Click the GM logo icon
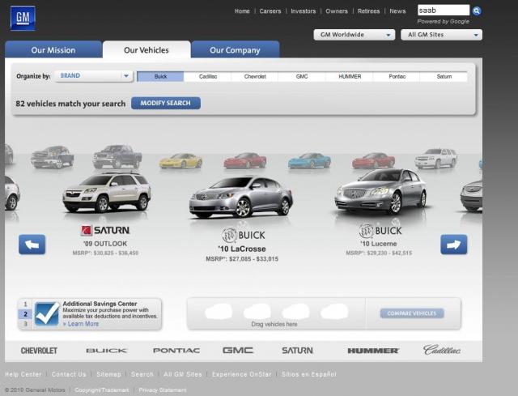 tap(23, 18)
